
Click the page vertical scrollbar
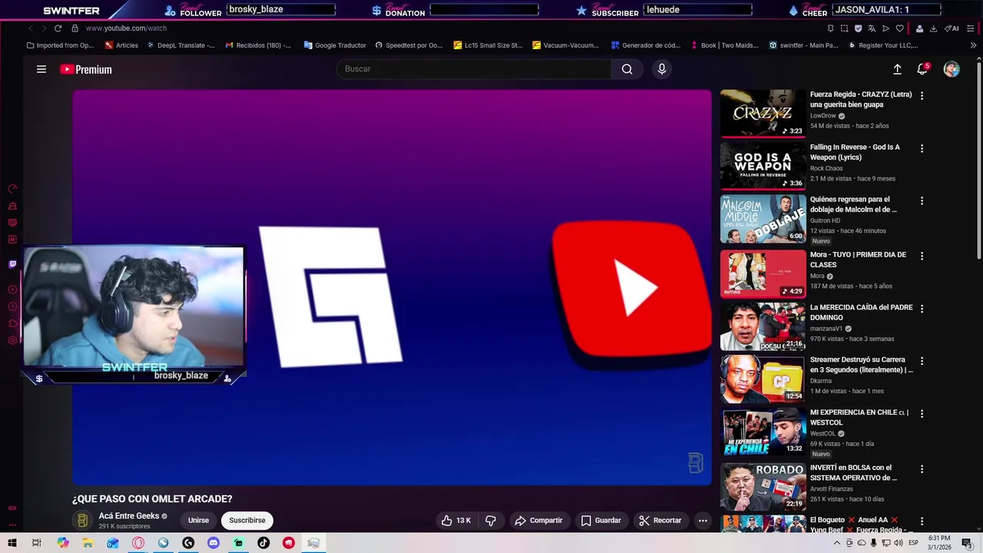coord(978,161)
